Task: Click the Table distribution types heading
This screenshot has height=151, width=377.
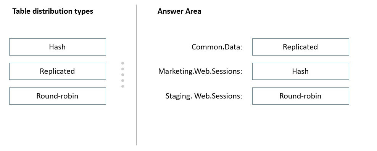Action: (x=53, y=11)
